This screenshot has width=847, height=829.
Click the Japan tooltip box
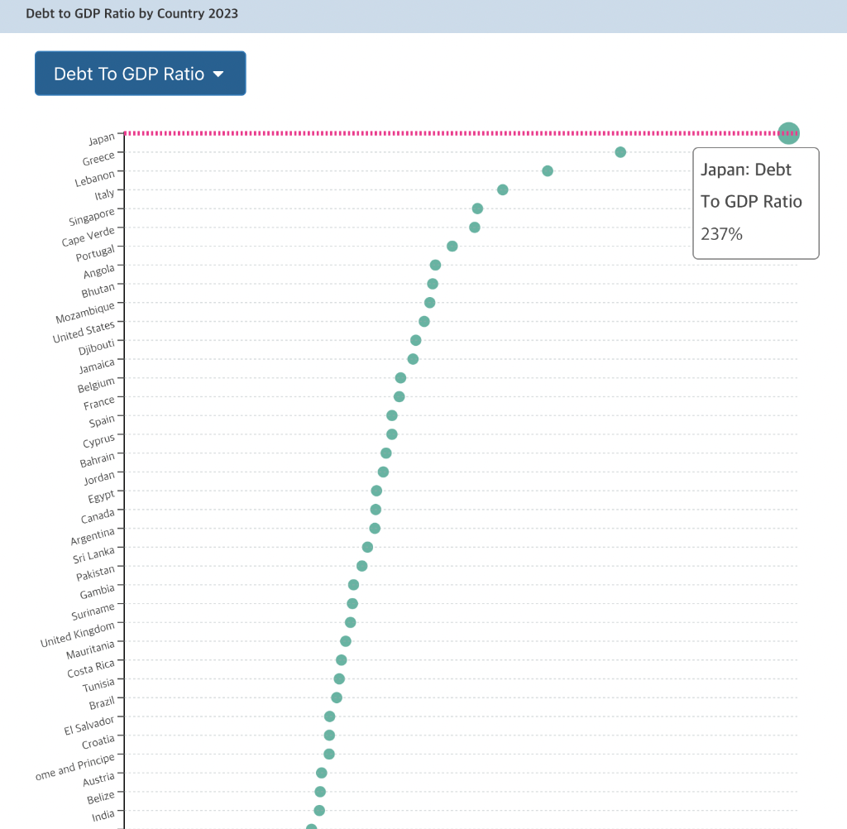(x=755, y=203)
